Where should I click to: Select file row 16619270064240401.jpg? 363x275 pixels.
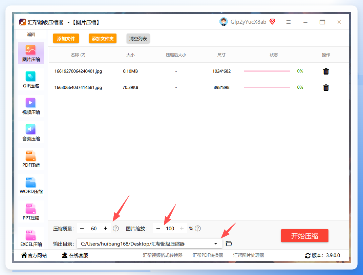pyautogui.click(x=198, y=71)
